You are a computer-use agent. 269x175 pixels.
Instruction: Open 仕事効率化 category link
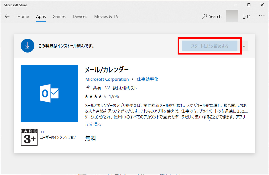pos(147,79)
